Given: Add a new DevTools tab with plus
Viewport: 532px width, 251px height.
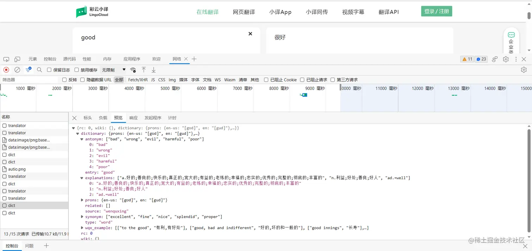Looking at the screenshot, I should coord(194,59).
